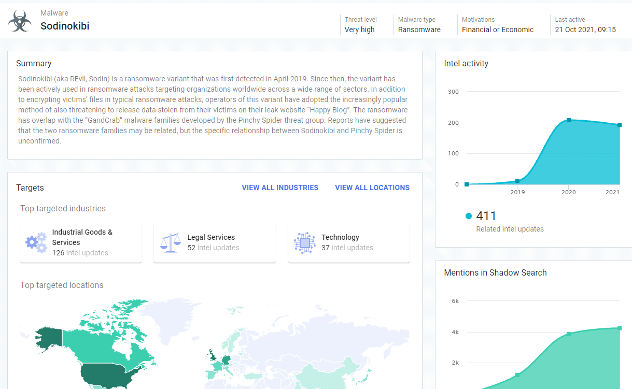Select the 2019 data point in Intel activity
The height and width of the screenshot is (389, 632).
coord(517,181)
